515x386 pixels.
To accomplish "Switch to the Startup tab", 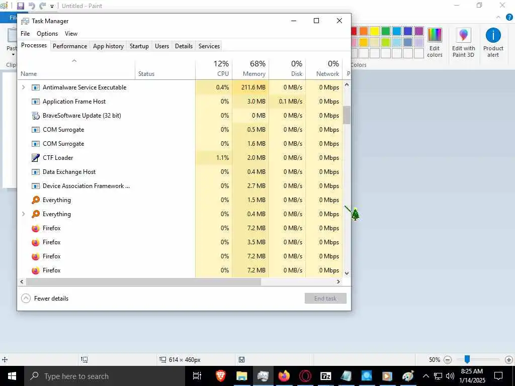I will coord(139,46).
